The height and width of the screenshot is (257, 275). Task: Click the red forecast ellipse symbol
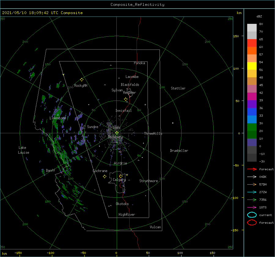252,222
